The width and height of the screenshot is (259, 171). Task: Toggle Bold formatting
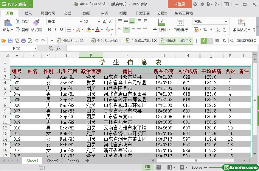click(49, 30)
